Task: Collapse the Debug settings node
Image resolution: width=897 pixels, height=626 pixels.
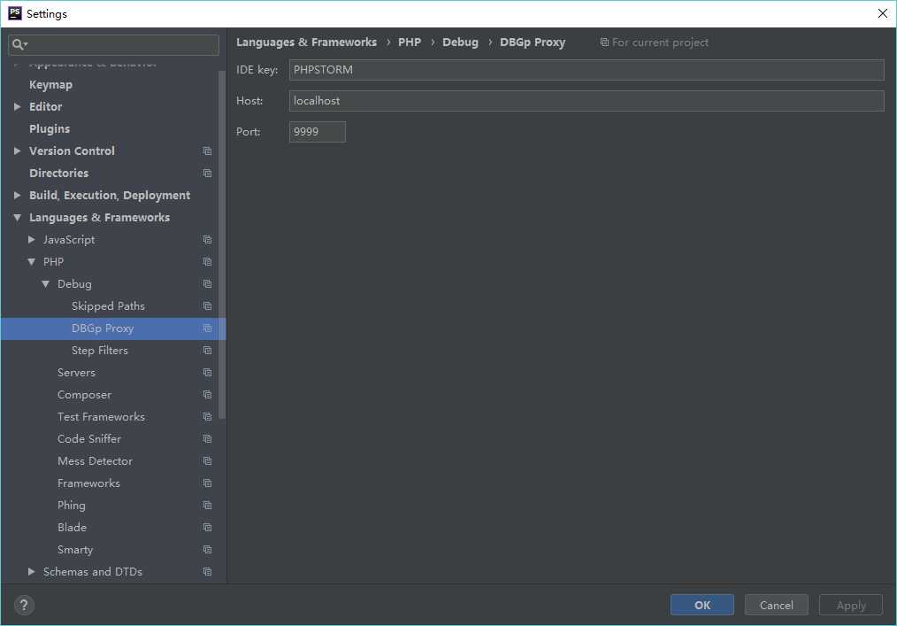Action: pos(46,284)
